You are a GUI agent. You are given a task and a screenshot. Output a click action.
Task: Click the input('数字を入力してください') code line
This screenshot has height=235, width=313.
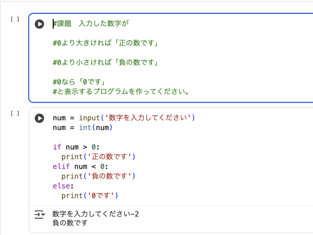click(123, 118)
